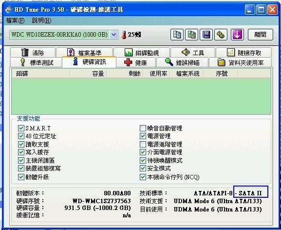The image size is (281, 230).
Task: Click the copy text toolbar icon
Action: click(x=177, y=35)
